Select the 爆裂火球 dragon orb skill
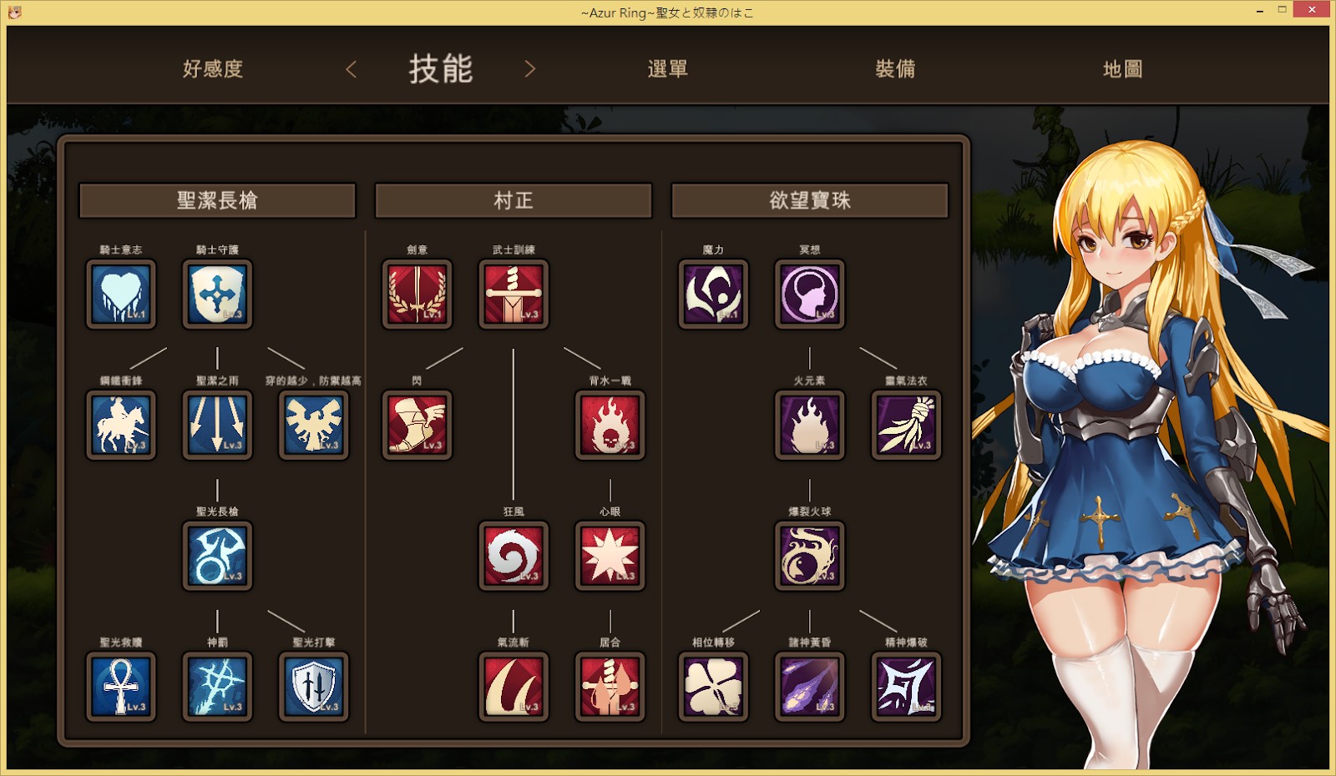This screenshot has height=776, width=1336. pyautogui.click(x=810, y=556)
